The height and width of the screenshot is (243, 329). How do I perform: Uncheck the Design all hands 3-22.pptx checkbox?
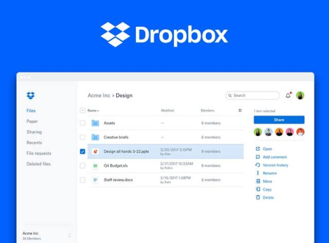tap(83, 151)
